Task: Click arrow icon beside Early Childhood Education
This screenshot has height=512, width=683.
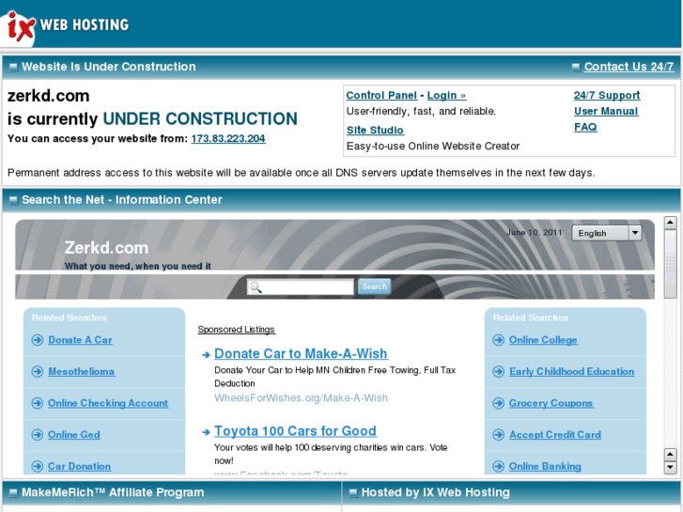Action: coord(498,372)
